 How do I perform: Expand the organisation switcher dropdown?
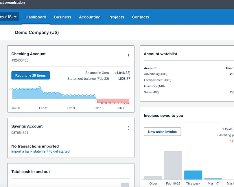point(9,17)
